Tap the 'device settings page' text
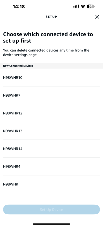103x226 pixels. pos(20,55)
